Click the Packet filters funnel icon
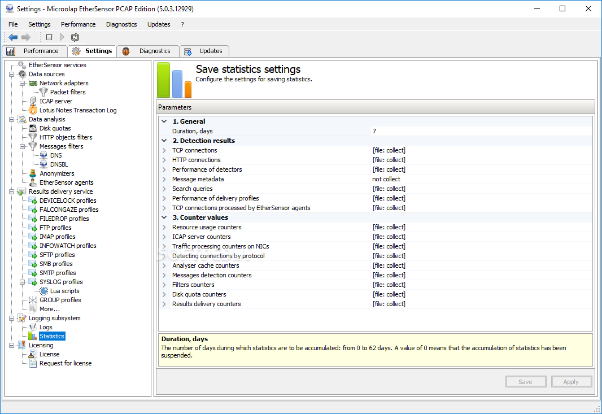Screen dimensions: 602x414 (44, 92)
